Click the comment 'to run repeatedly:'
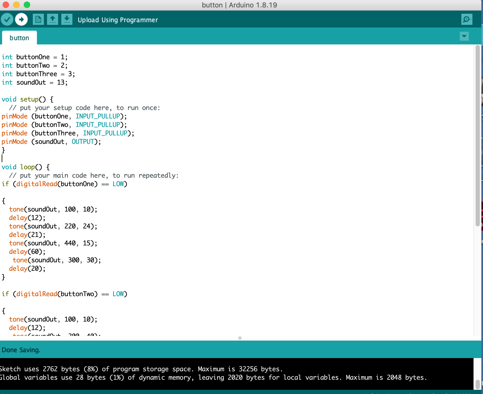This screenshot has height=394, width=483. (x=146, y=176)
